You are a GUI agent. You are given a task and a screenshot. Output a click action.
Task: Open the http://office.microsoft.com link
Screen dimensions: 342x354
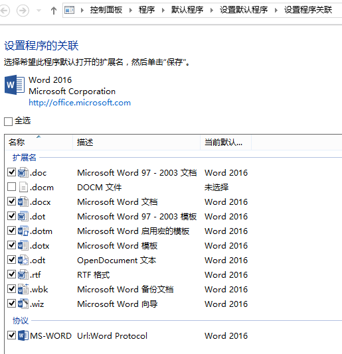tap(80, 103)
